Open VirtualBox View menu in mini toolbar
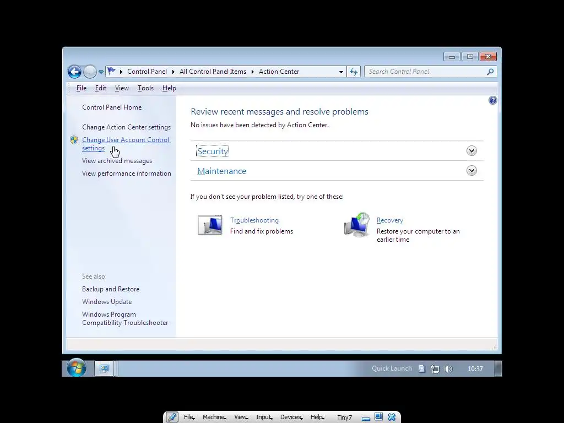Screen dimensions: 564x423 (x=241, y=417)
